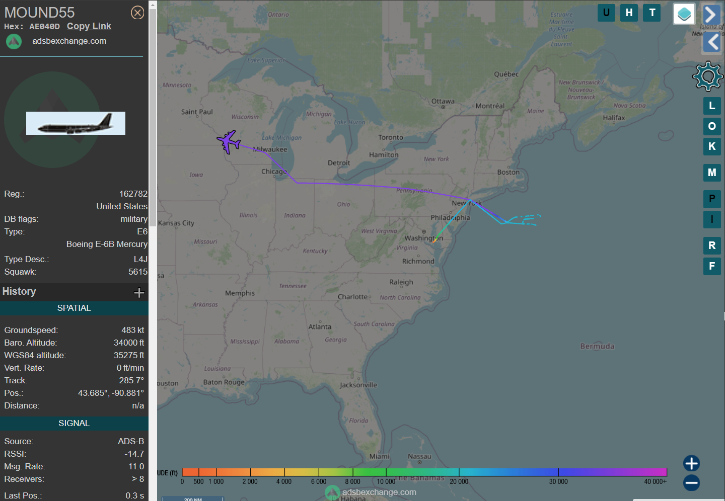
Task: Zoom out the map with minus button
Action: [x=691, y=483]
